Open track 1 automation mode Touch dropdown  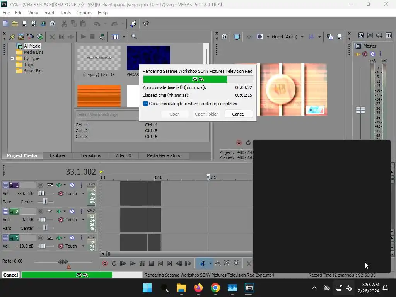coord(83,193)
